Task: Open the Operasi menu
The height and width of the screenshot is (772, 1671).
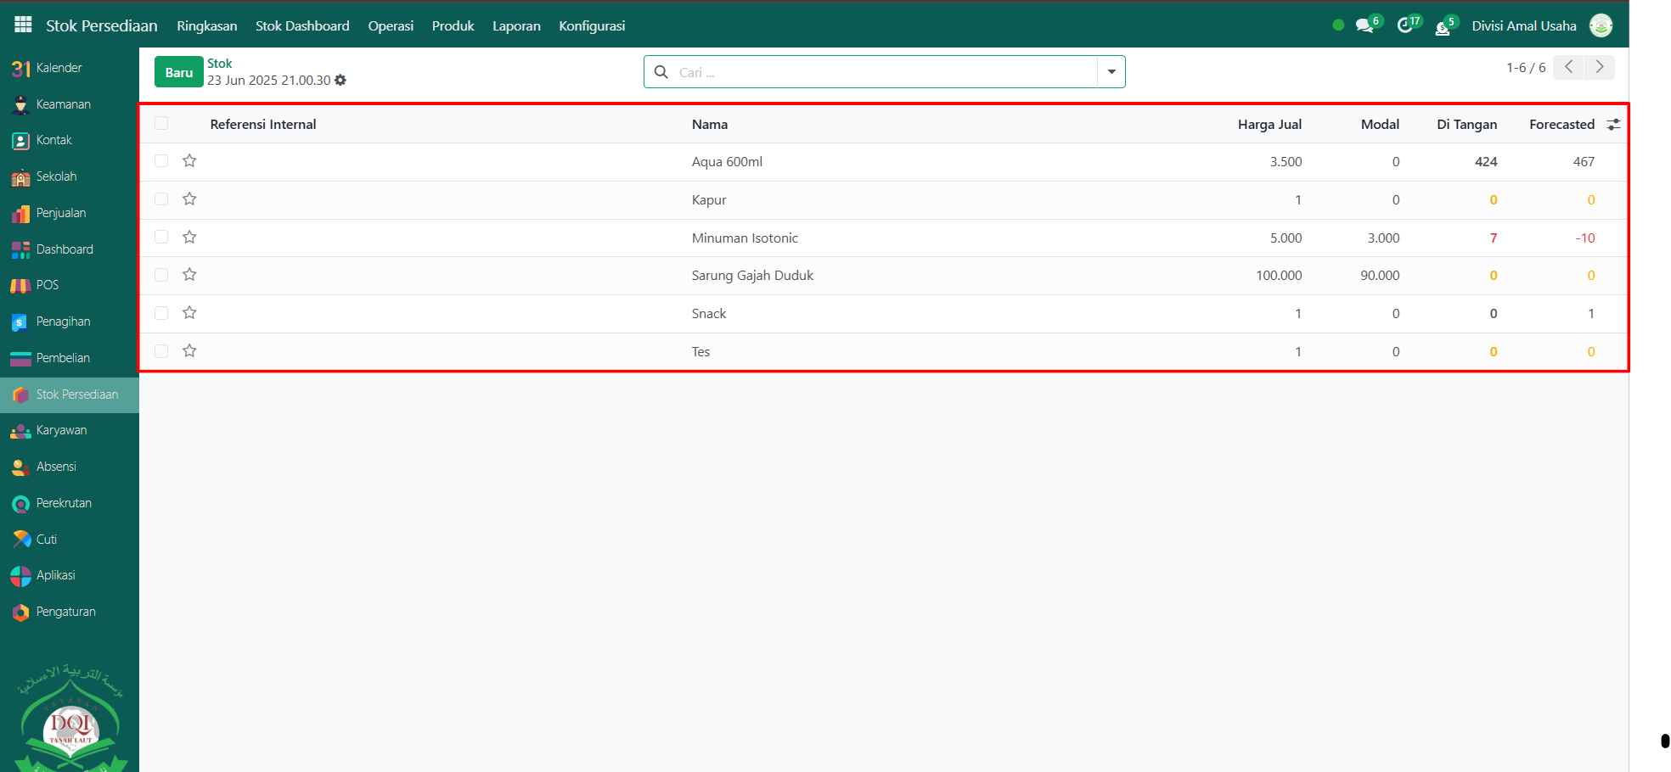Action: (391, 25)
